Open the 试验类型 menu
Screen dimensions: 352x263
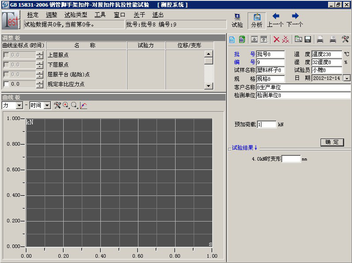[76, 15]
